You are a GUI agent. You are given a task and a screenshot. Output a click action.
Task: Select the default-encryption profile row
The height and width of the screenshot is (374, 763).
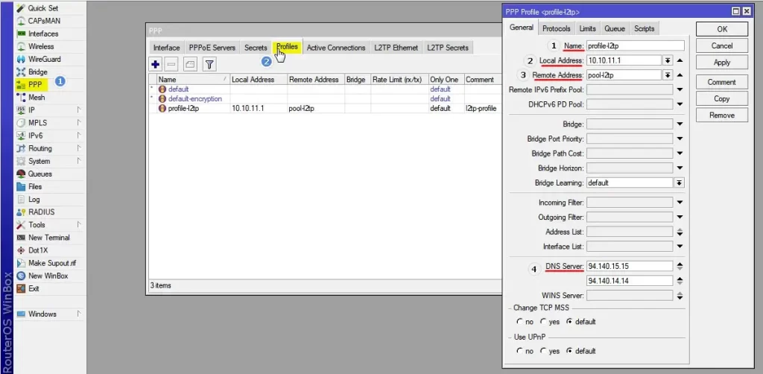pos(325,99)
